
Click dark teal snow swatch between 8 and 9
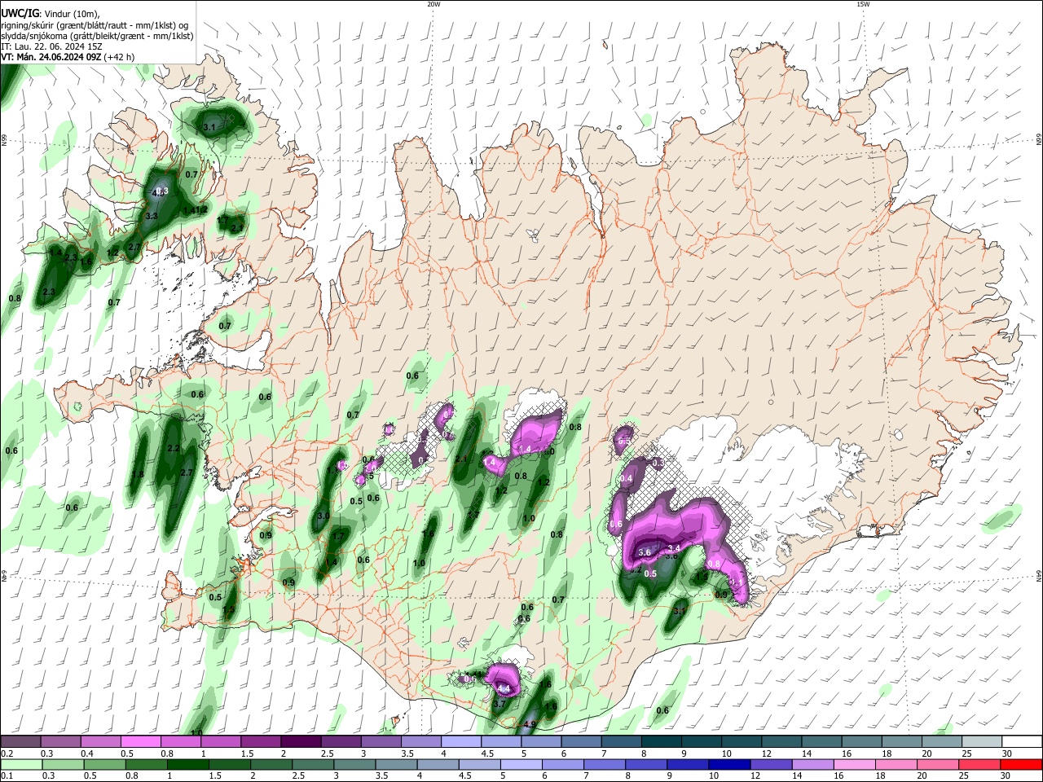(662, 742)
